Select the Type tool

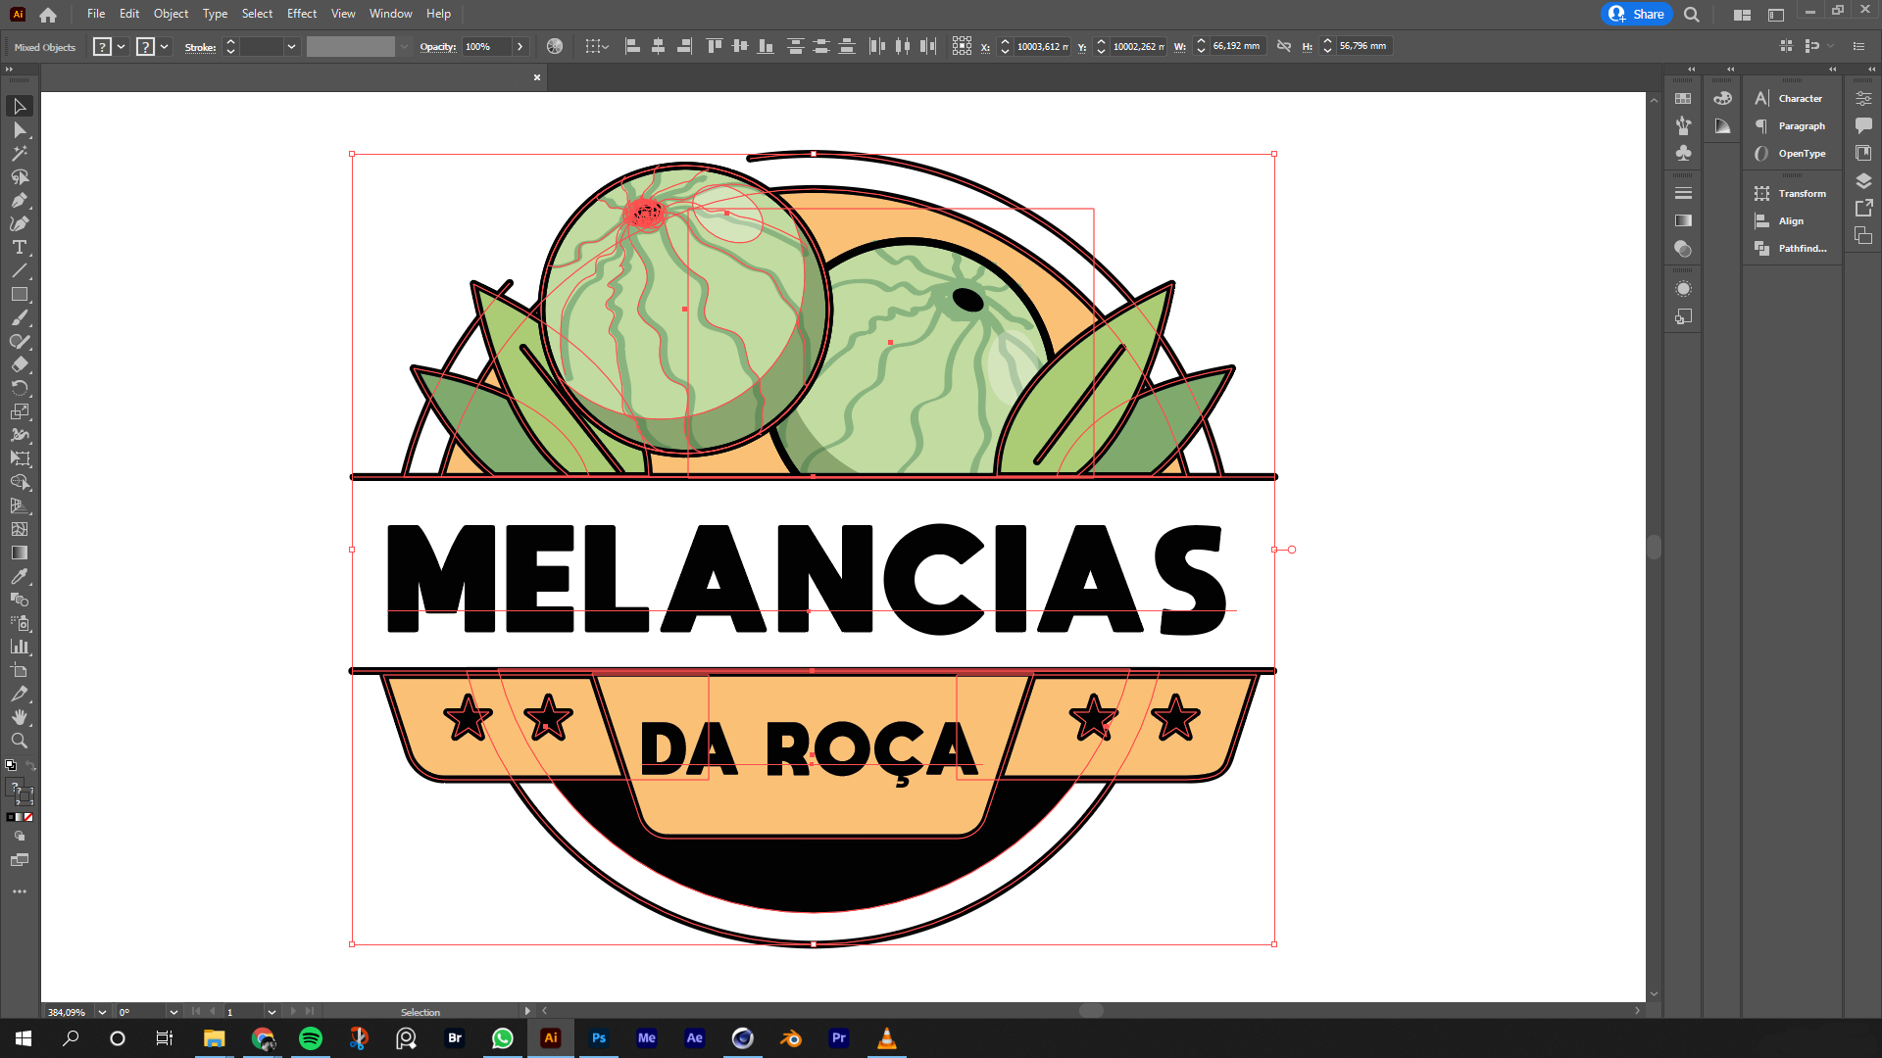20,248
